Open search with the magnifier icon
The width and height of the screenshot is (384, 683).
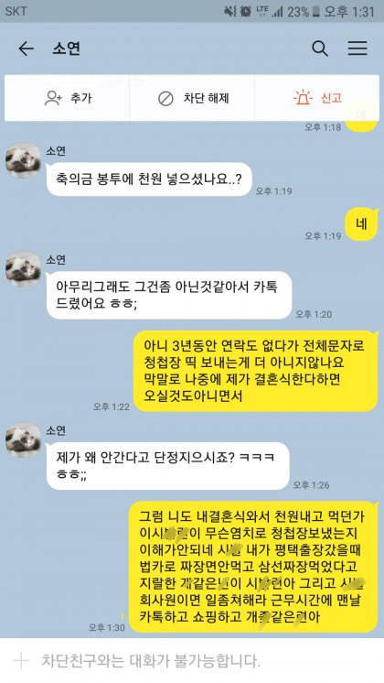pyautogui.click(x=320, y=49)
